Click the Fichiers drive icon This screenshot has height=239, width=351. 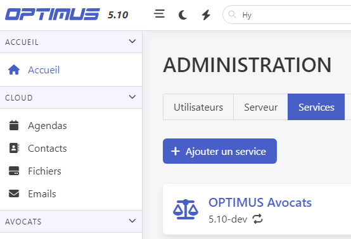click(14, 171)
